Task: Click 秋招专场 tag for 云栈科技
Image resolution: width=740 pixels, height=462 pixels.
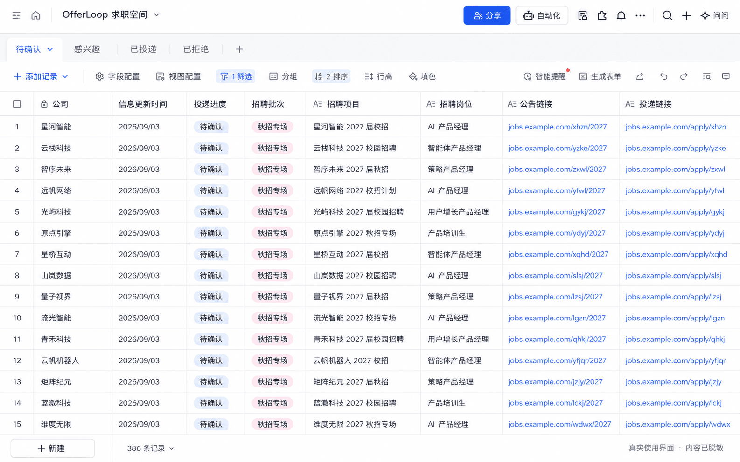Action: pos(272,148)
